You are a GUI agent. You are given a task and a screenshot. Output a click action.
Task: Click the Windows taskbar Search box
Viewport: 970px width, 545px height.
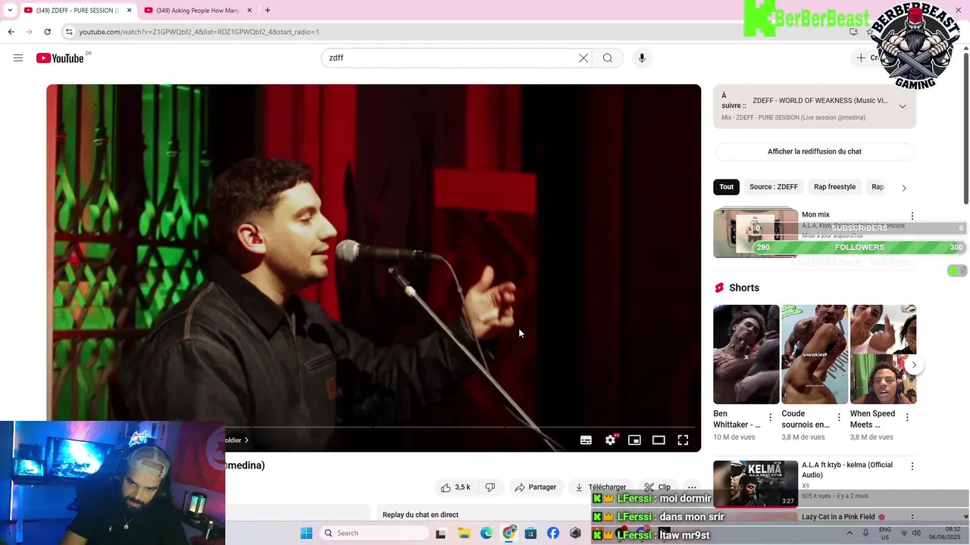point(374,533)
